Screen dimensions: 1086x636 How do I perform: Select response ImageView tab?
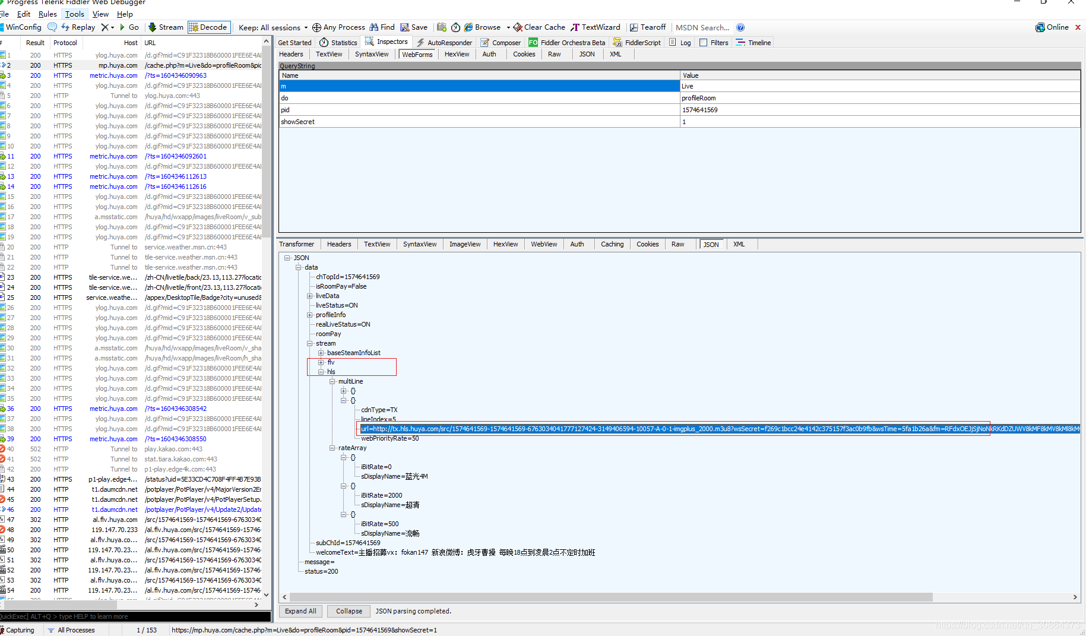point(465,244)
